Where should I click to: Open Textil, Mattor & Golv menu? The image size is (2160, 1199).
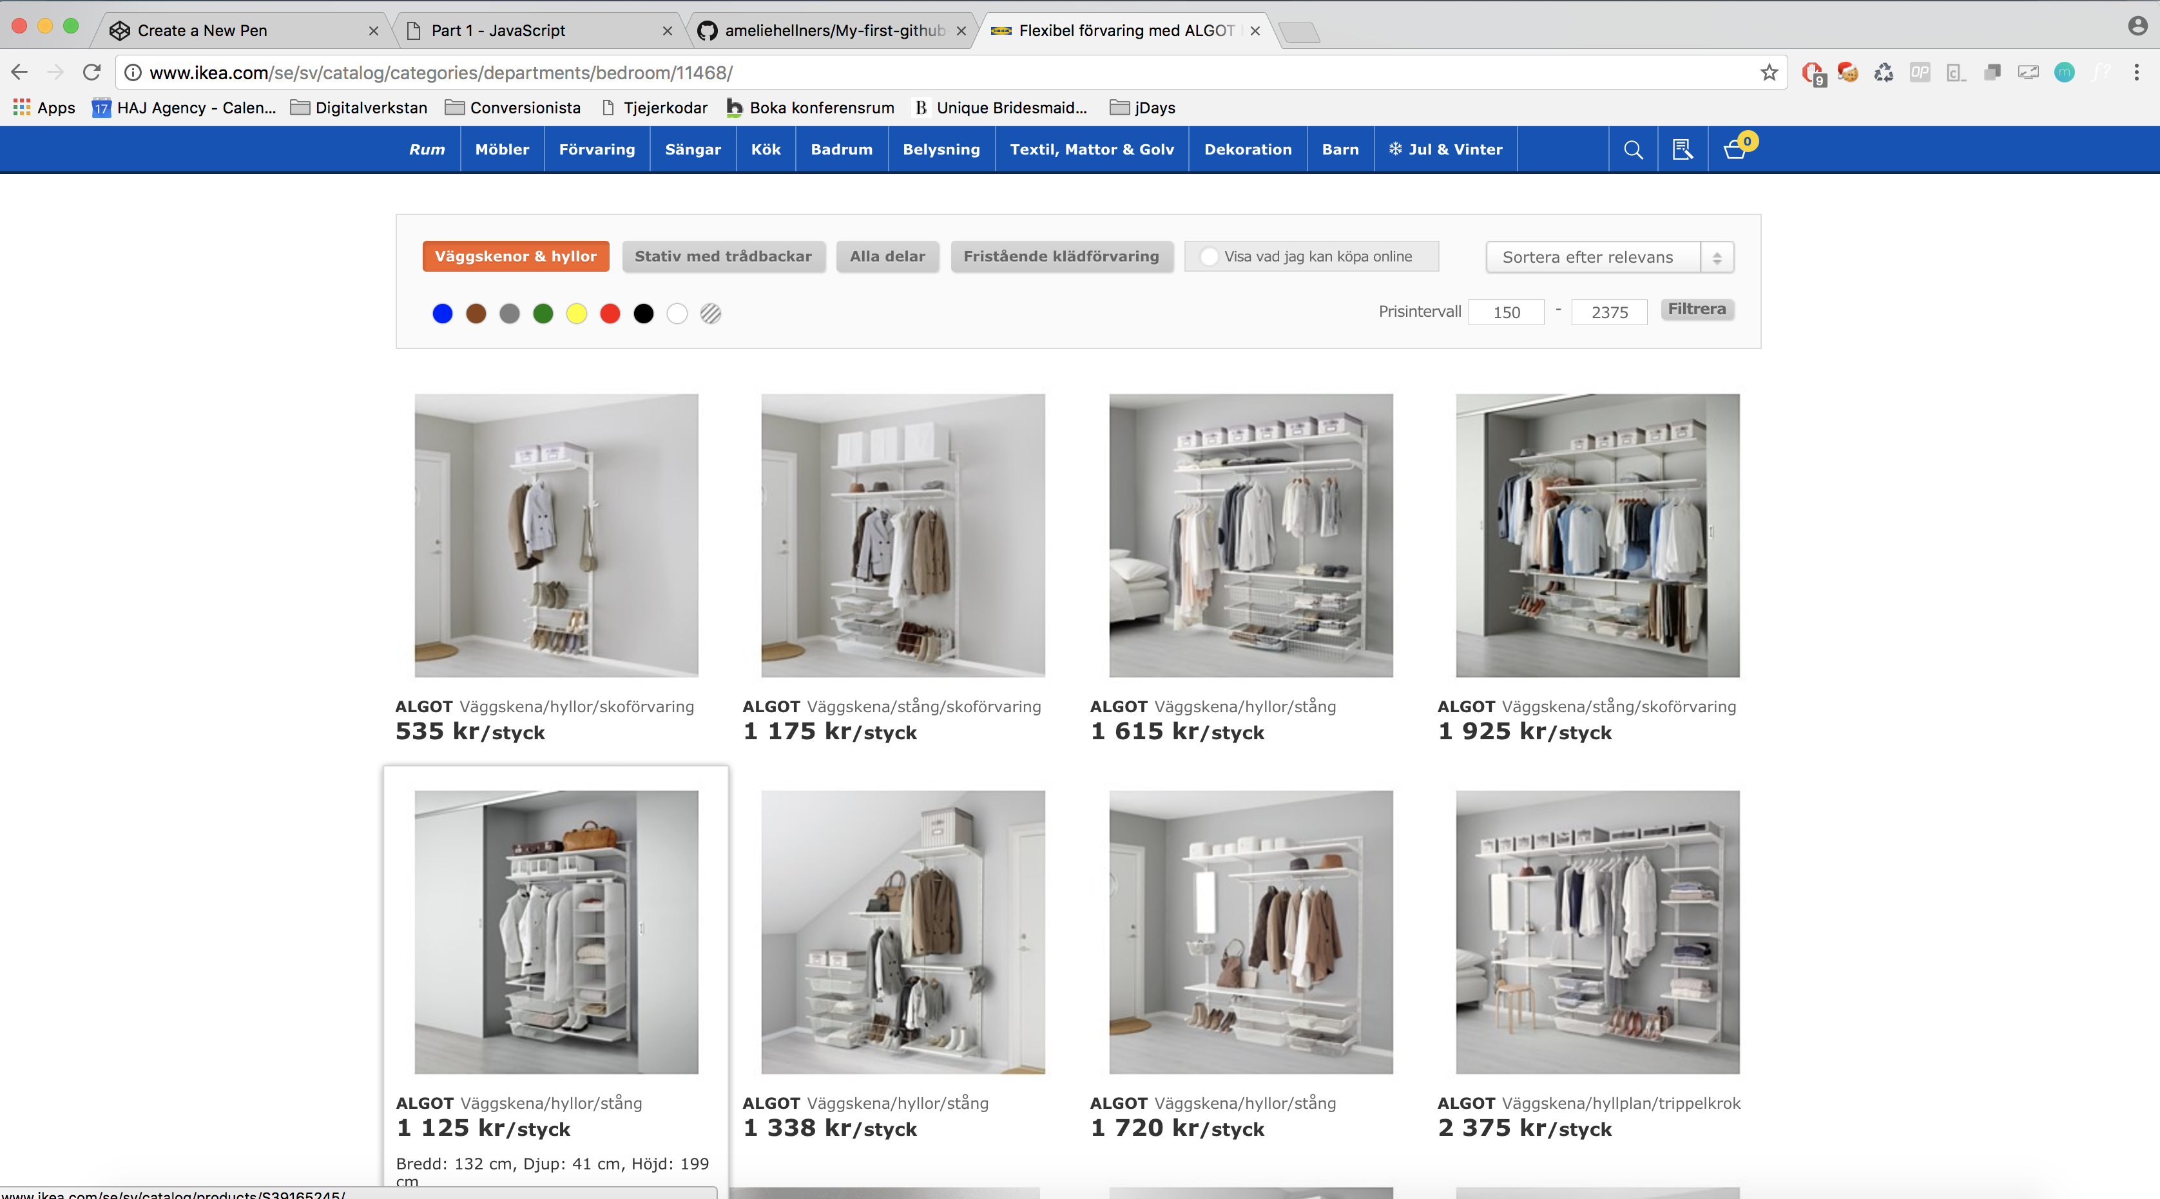click(1092, 150)
